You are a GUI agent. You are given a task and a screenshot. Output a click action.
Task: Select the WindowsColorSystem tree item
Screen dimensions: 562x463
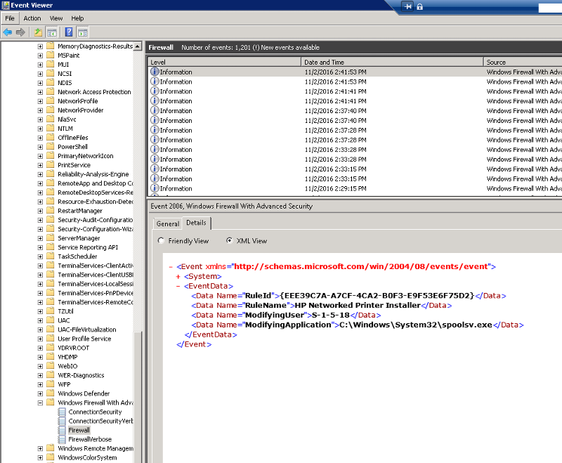(87, 457)
